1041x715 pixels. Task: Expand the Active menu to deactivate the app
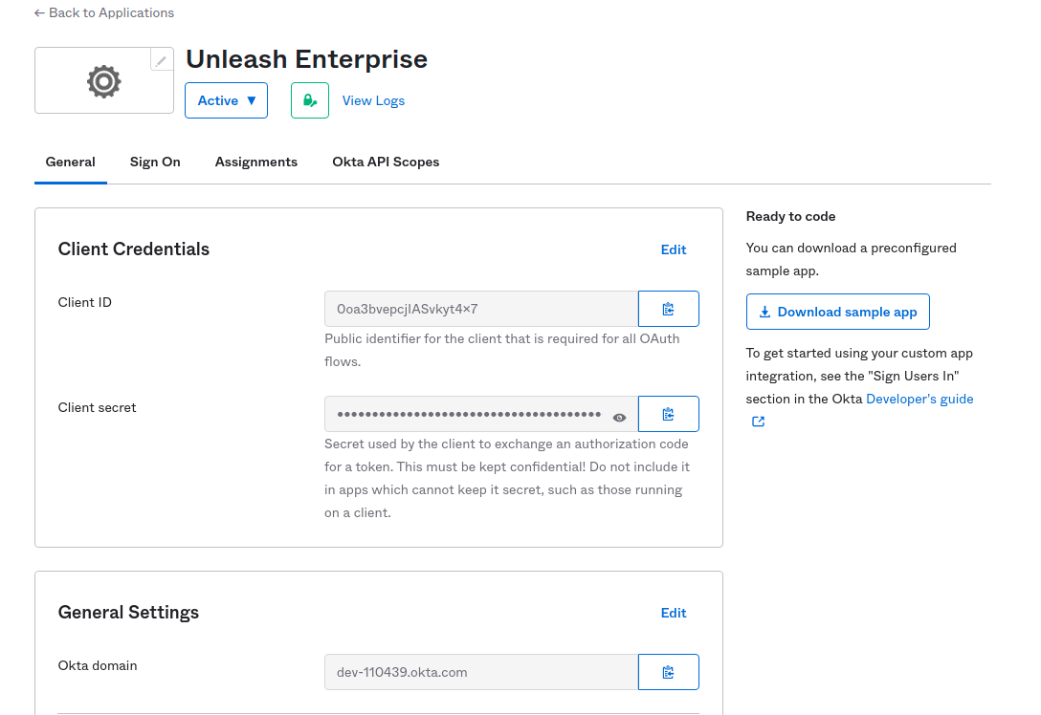[x=226, y=99]
